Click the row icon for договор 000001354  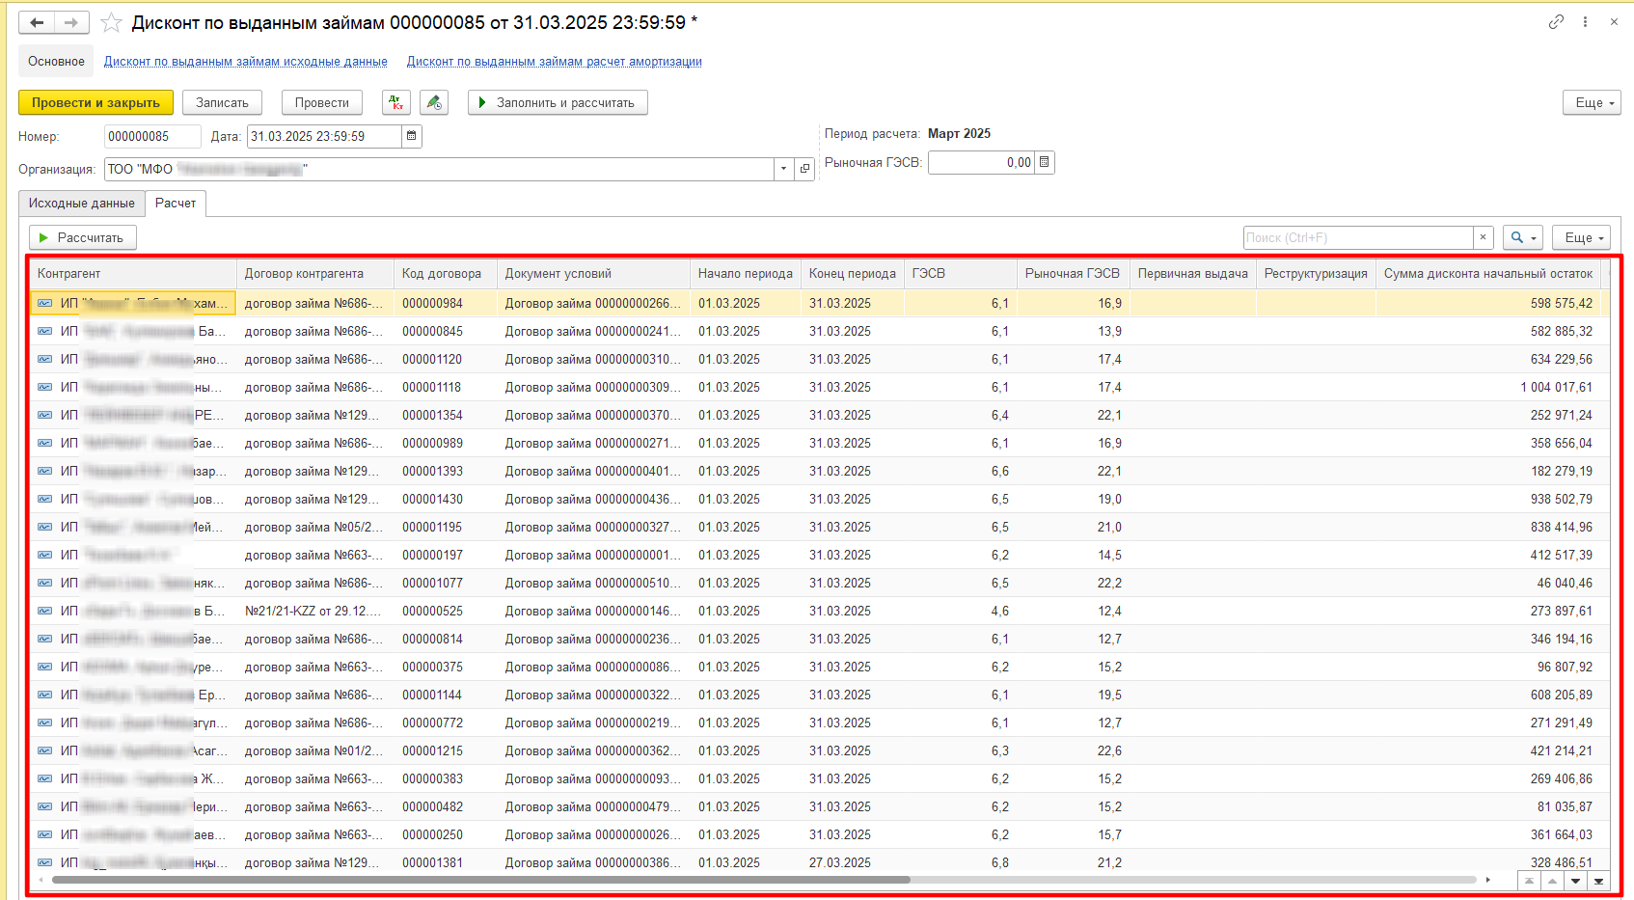(x=44, y=415)
